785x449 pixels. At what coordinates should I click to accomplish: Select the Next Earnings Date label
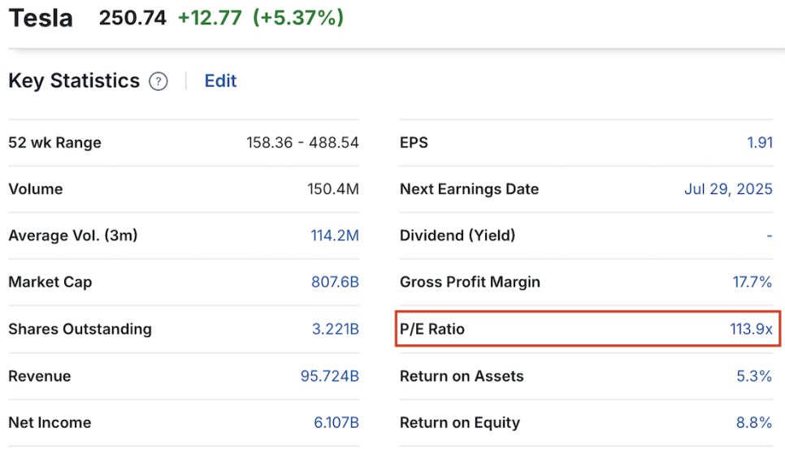pos(469,189)
